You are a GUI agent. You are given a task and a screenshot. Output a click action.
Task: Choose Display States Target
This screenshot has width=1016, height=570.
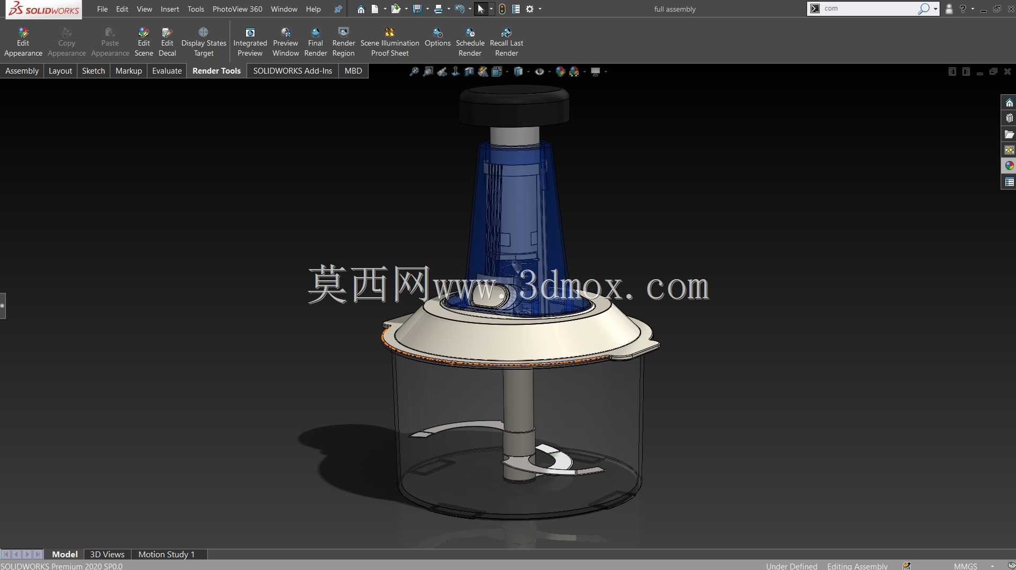(x=204, y=42)
